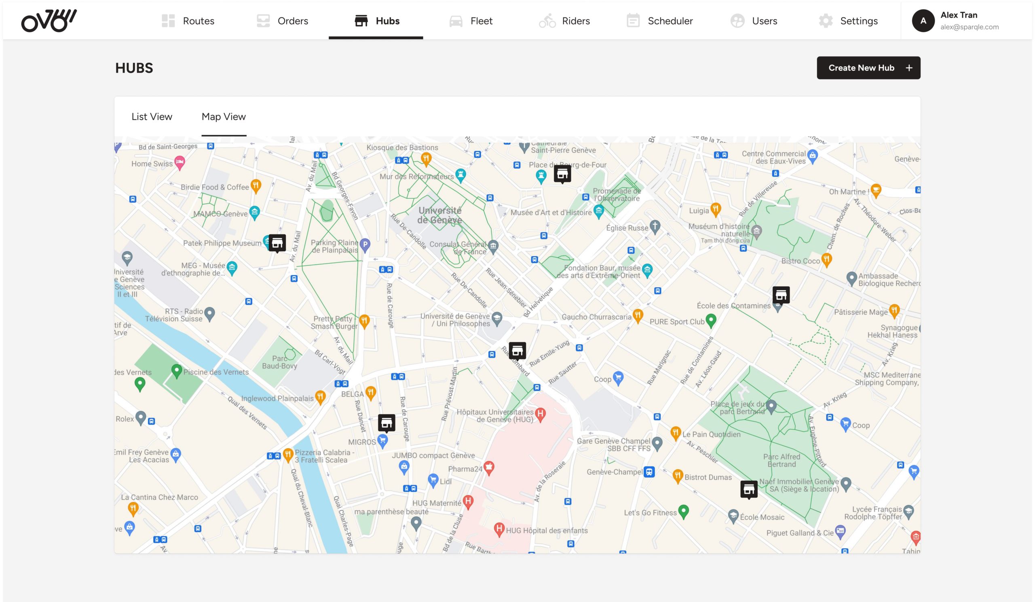
Task: Click the Pharma24 pharmacy pin
Action: click(x=489, y=467)
